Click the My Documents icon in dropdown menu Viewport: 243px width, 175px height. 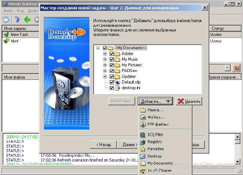(x=143, y=163)
